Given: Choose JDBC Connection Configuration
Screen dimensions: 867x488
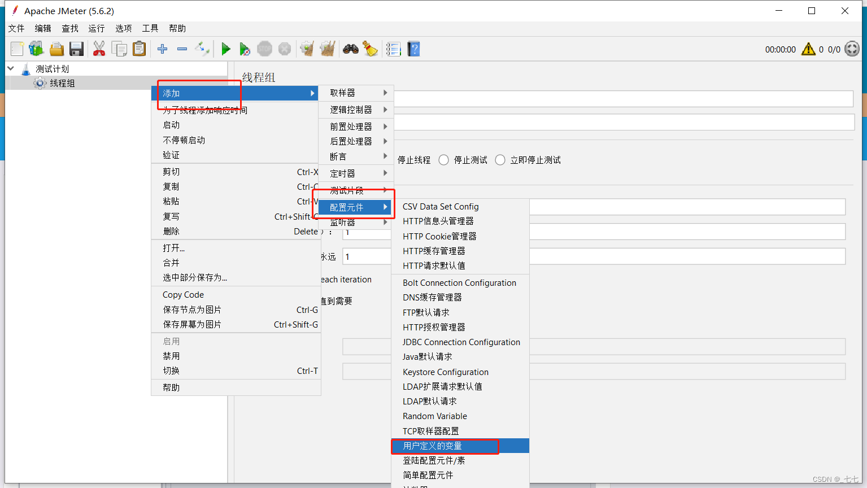Looking at the screenshot, I should (x=460, y=342).
